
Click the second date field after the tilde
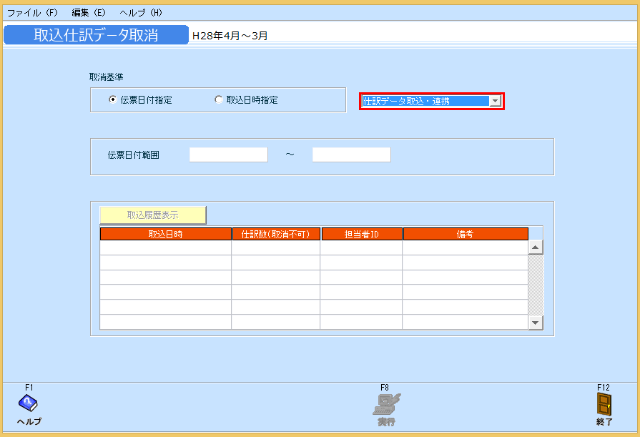click(351, 154)
